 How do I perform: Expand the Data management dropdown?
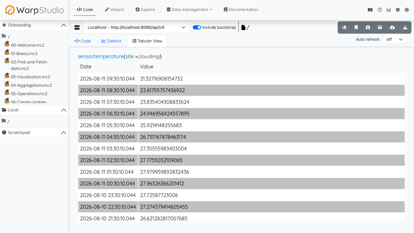click(x=189, y=10)
